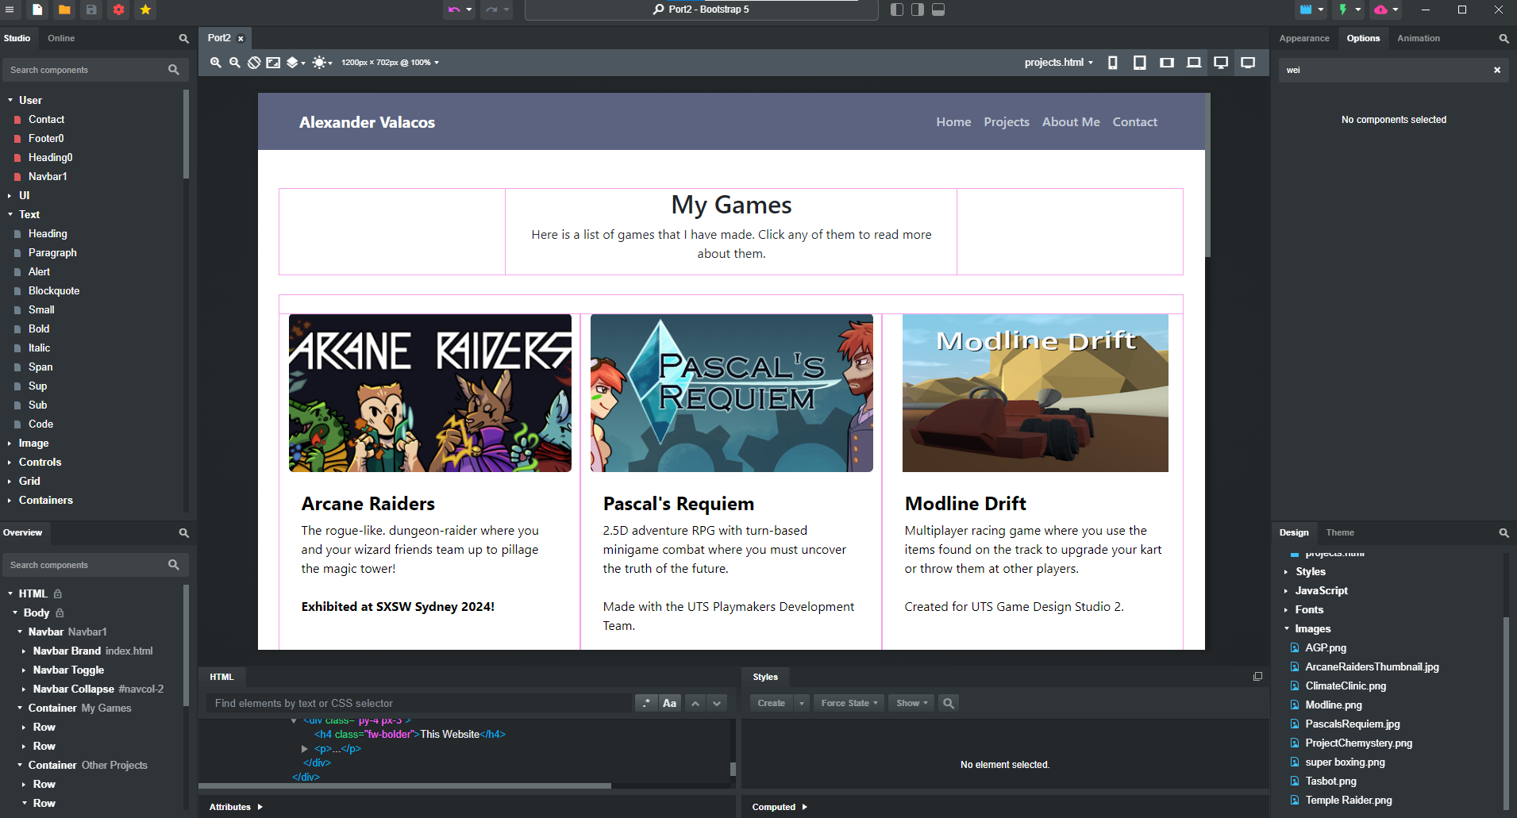This screenshot has width=1517, height=818.
Task: Open the hamburger main menu
Action: pyautogui.click(x=10, y=10)
